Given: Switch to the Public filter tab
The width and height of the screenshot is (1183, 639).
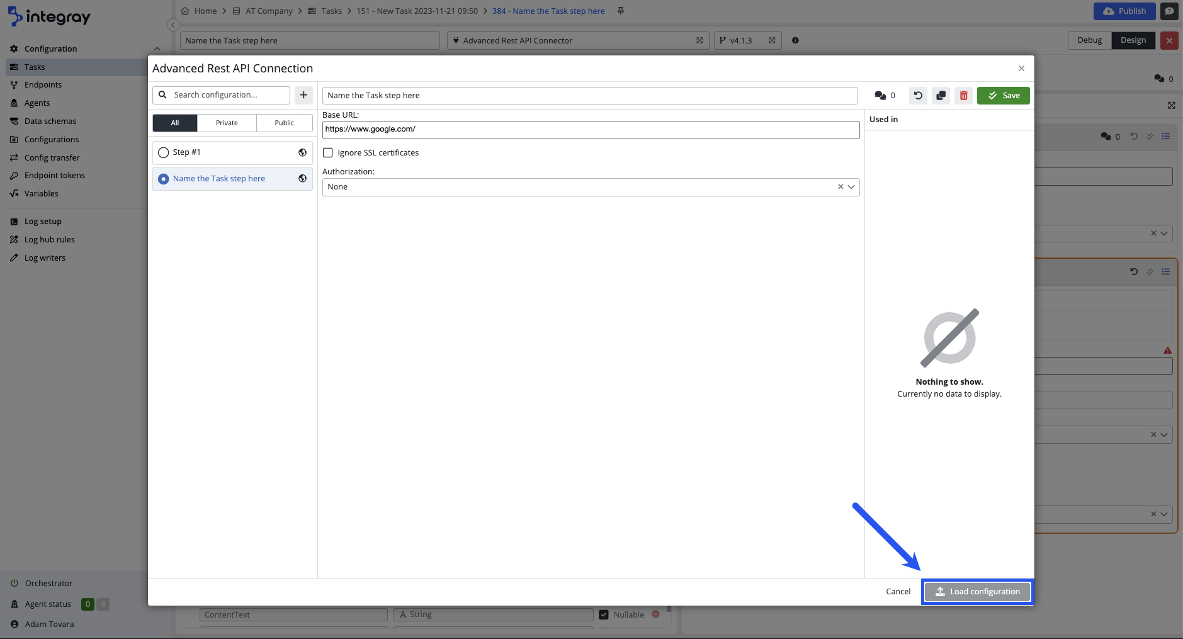Looking at the screenshot, I should pos(284,123).
